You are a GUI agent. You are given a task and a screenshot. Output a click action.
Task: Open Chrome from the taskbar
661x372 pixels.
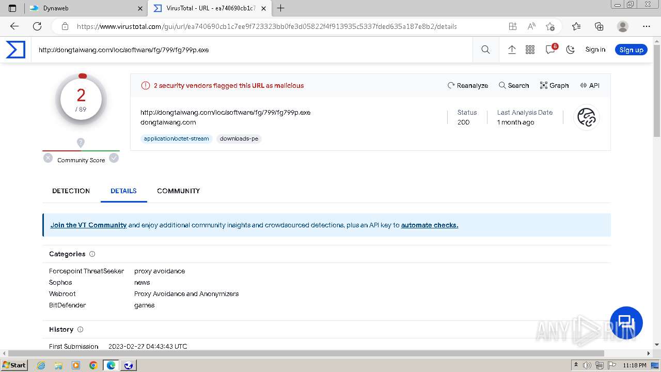coord(93,365)
